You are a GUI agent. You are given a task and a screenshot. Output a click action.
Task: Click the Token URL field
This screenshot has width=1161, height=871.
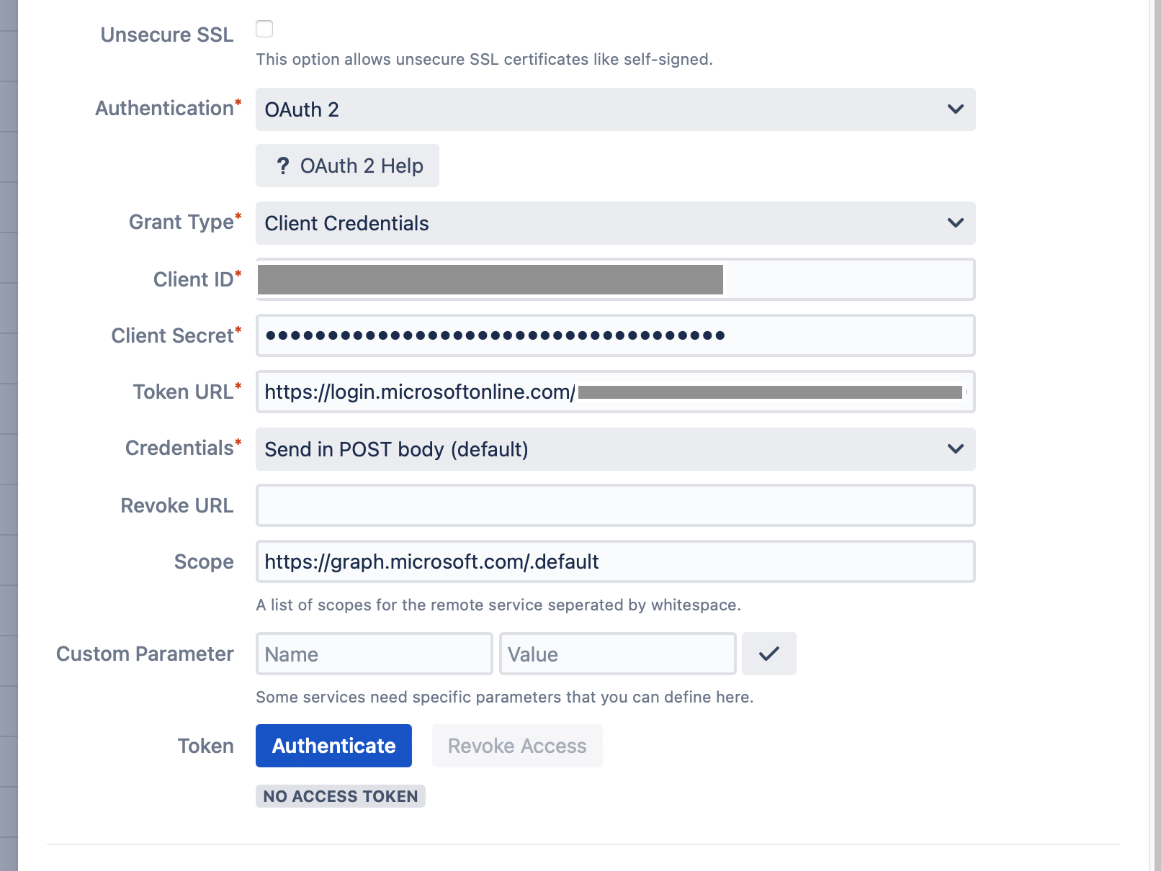[615, 392]
